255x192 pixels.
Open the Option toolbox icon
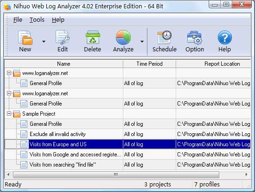[x=195, y=37]
